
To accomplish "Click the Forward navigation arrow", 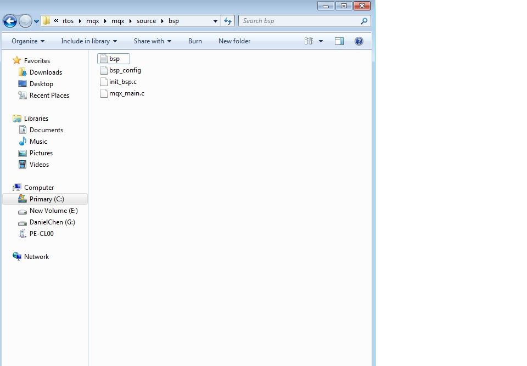I will 25,21.
